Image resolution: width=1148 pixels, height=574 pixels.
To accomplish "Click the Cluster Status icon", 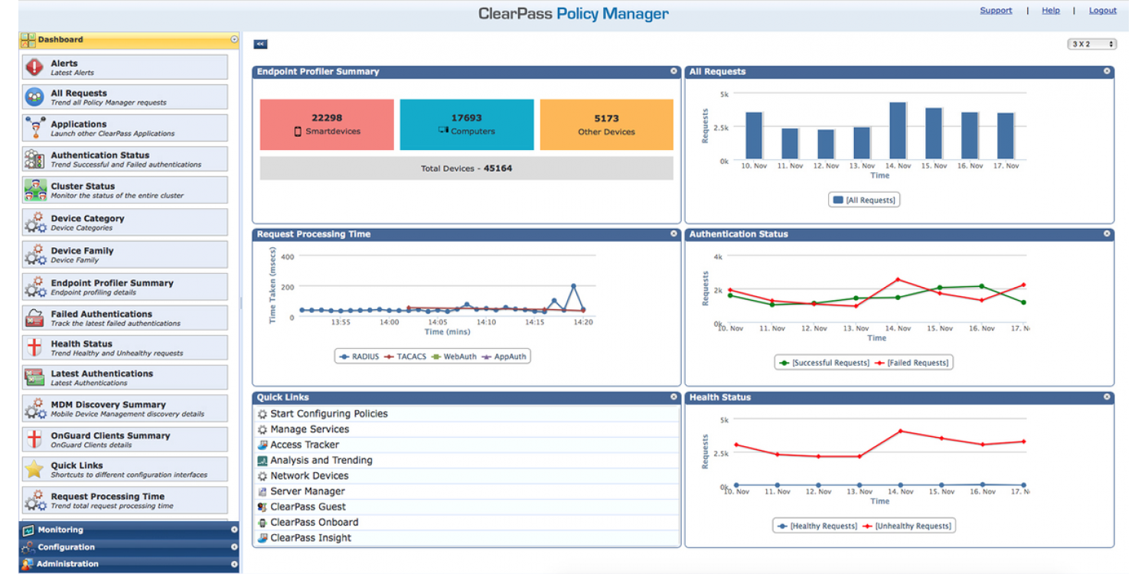I will tap(35, 190).
